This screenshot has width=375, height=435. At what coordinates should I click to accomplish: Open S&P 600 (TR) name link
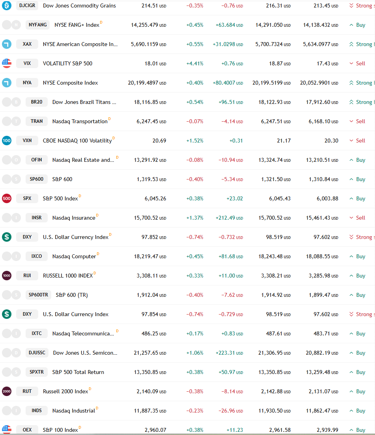(72, 295)
